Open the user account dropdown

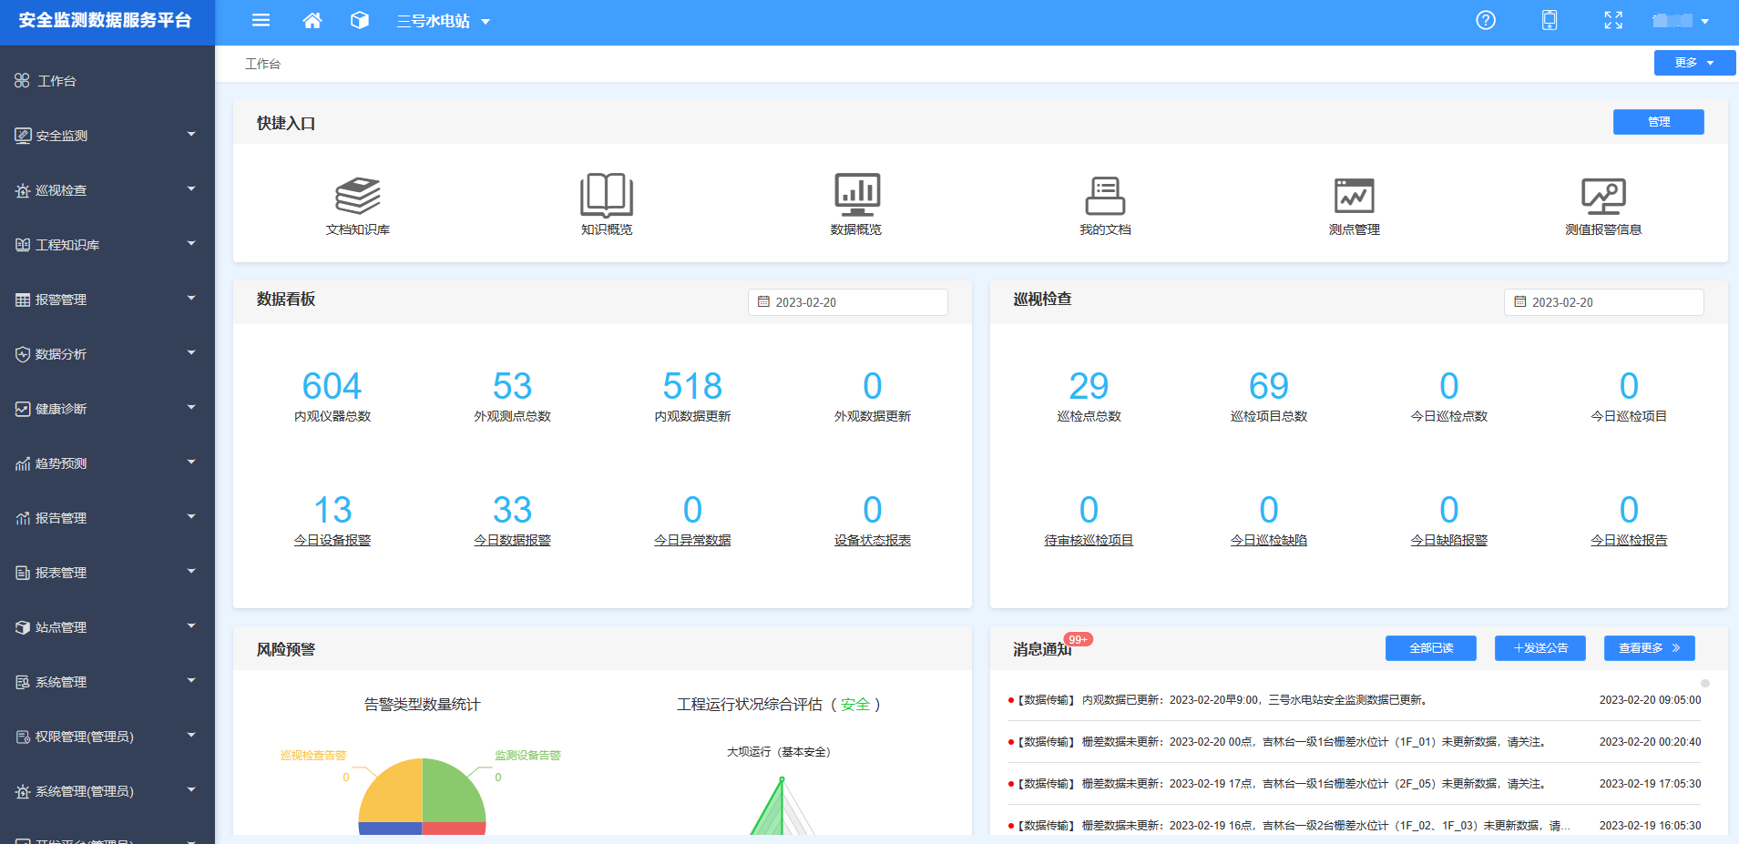1681,21
